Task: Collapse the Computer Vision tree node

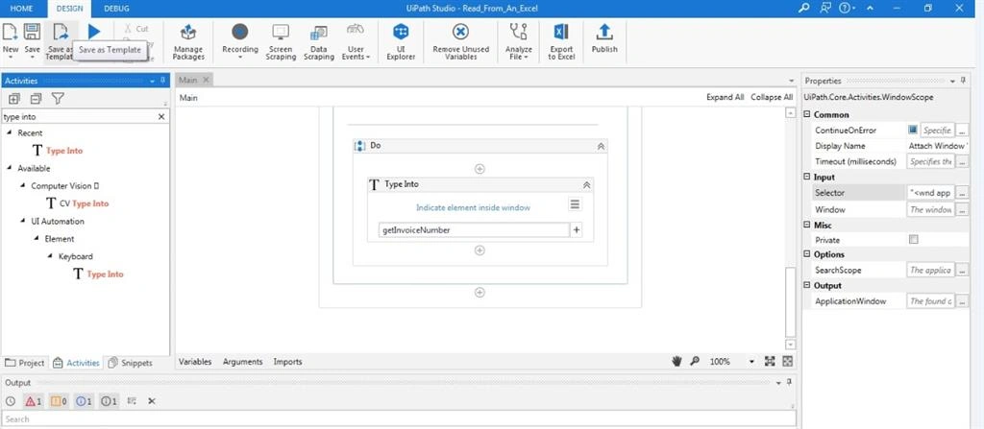Action: [23, 185]
